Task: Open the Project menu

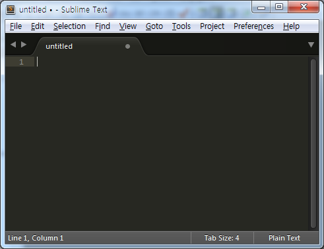Action: 212,26
